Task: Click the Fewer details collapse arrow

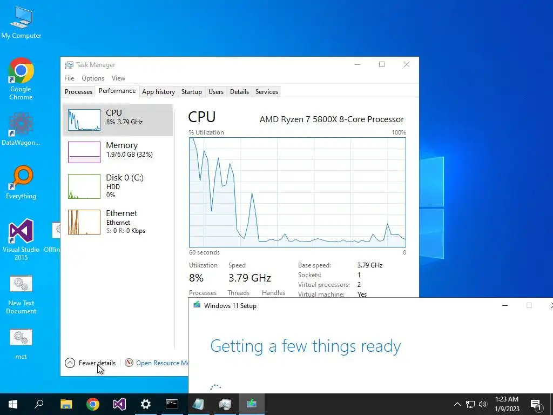Action: coord(70,363)
